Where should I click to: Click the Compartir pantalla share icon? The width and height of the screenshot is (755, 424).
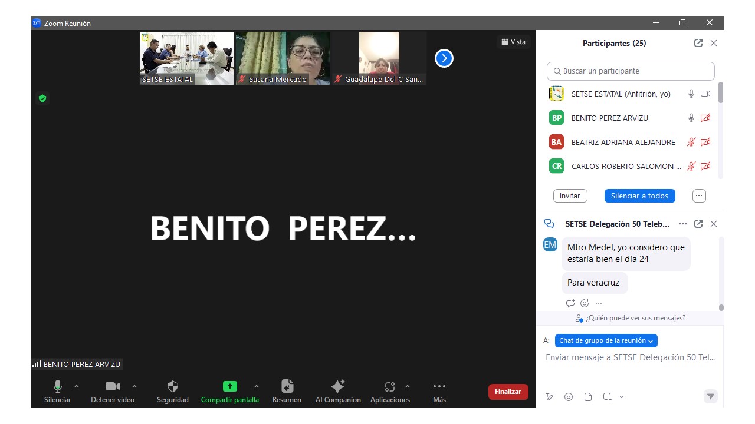pos(229,387)
